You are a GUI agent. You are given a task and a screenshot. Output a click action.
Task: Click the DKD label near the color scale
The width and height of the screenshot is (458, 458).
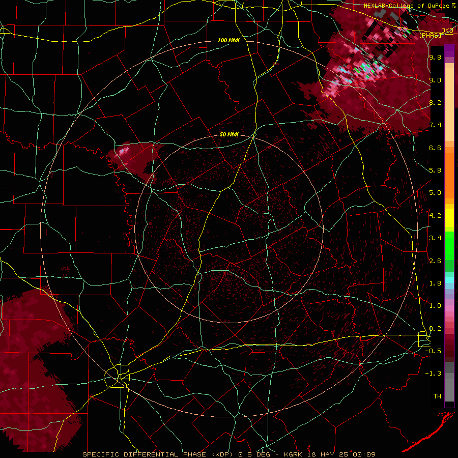(x=447, y=31)
